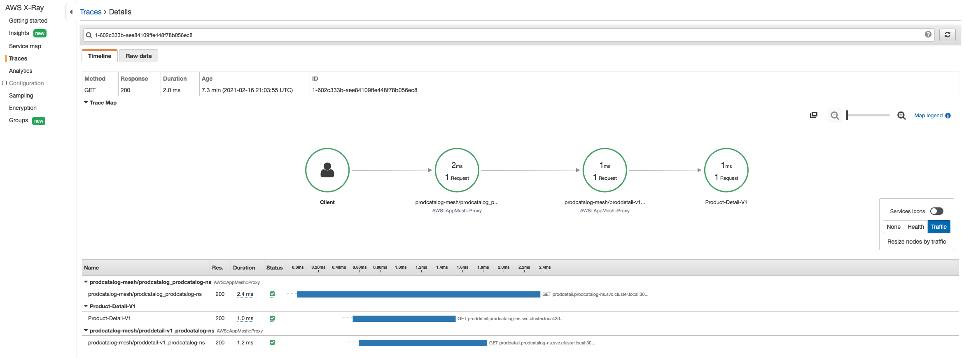Click the prodcatalog segment timeline bar
Screen dimensions: 964x358
tap(418, 294)
